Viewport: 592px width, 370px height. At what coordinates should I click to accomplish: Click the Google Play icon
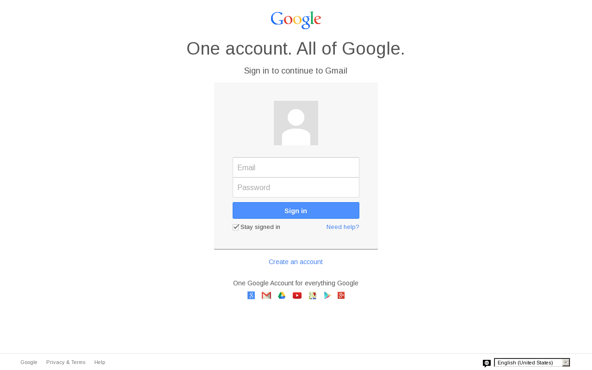click(327, 296)
